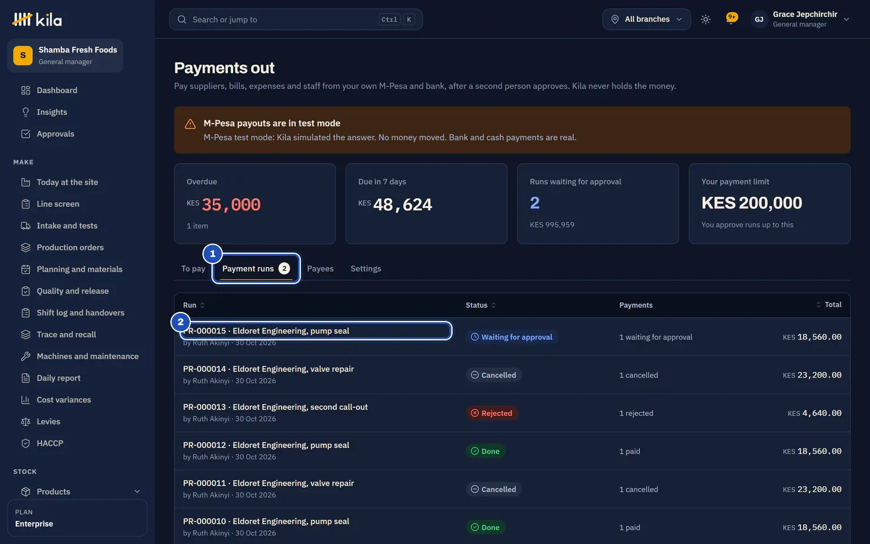The height and width of the screenshot is (544, 870).
Task: Open Grace Jepchirchir user menu
Action: (x=801, y=19)
